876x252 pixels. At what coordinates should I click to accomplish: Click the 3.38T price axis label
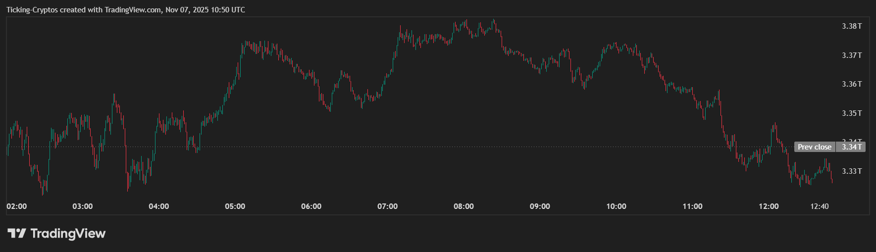(x=851, y=26)
